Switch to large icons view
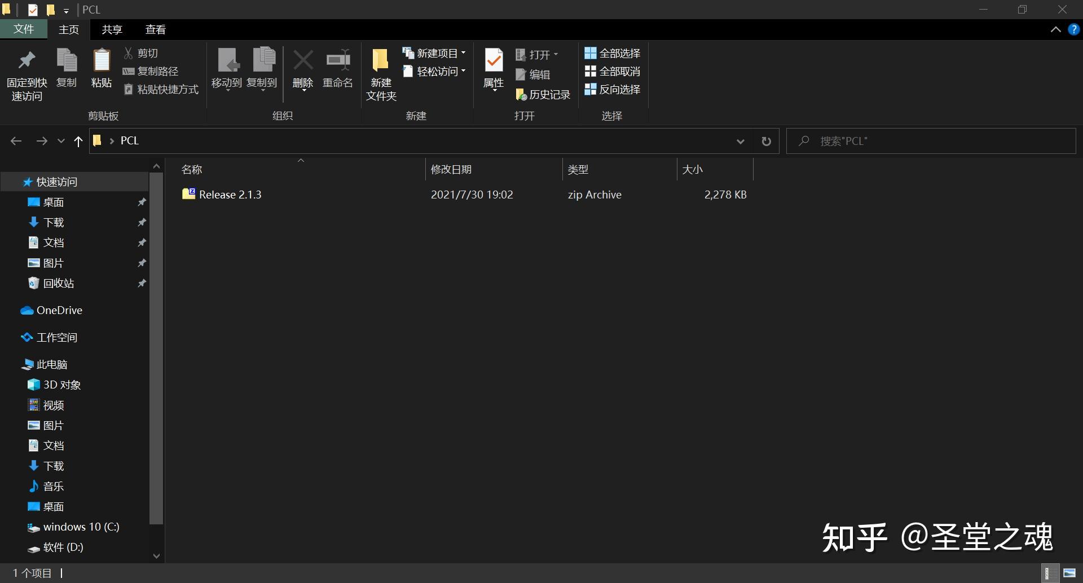 [x=1069, y=573]
